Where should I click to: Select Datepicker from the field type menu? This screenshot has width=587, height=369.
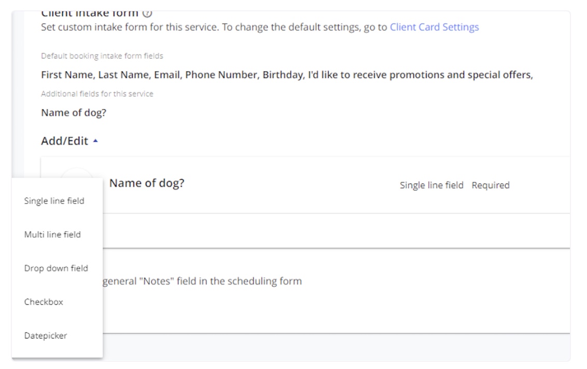click(46, 336)
